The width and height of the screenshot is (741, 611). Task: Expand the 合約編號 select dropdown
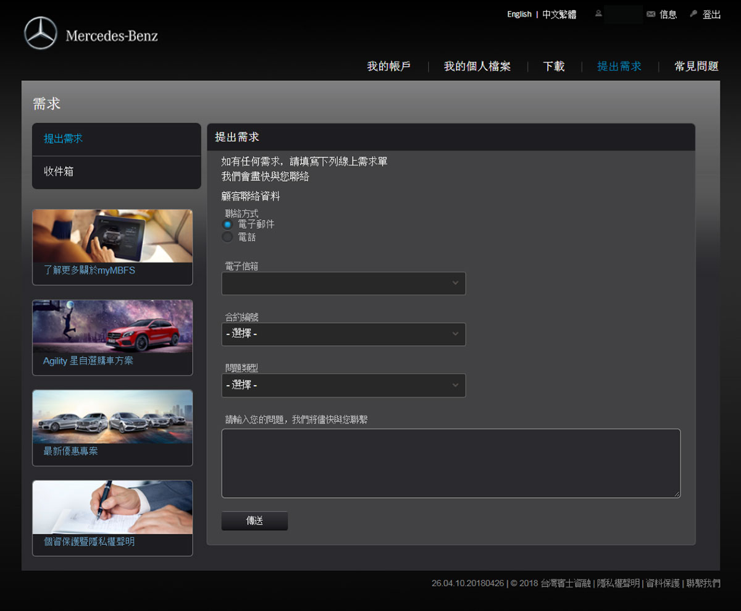click(x=343, y=334)
